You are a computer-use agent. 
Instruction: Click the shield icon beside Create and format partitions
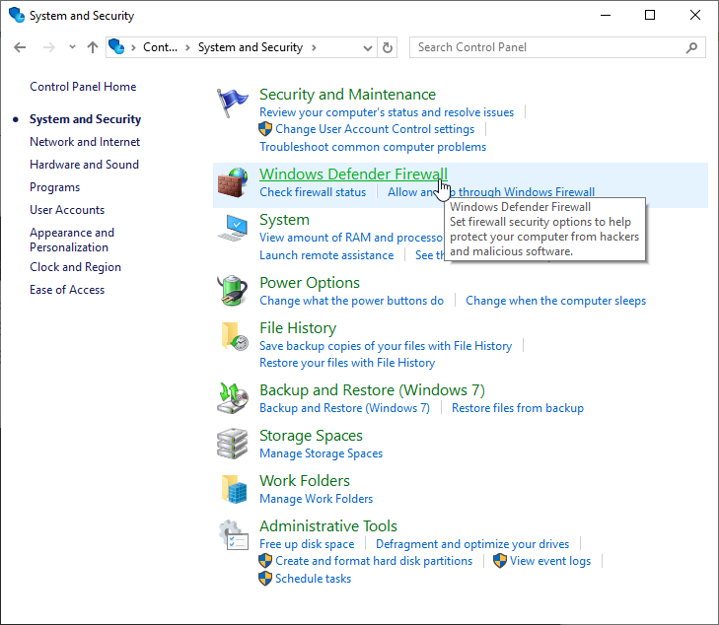tap(265, 561)
